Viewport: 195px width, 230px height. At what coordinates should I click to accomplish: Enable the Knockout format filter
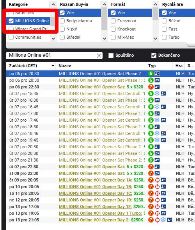pyautogui.click(x=113, y=29)
